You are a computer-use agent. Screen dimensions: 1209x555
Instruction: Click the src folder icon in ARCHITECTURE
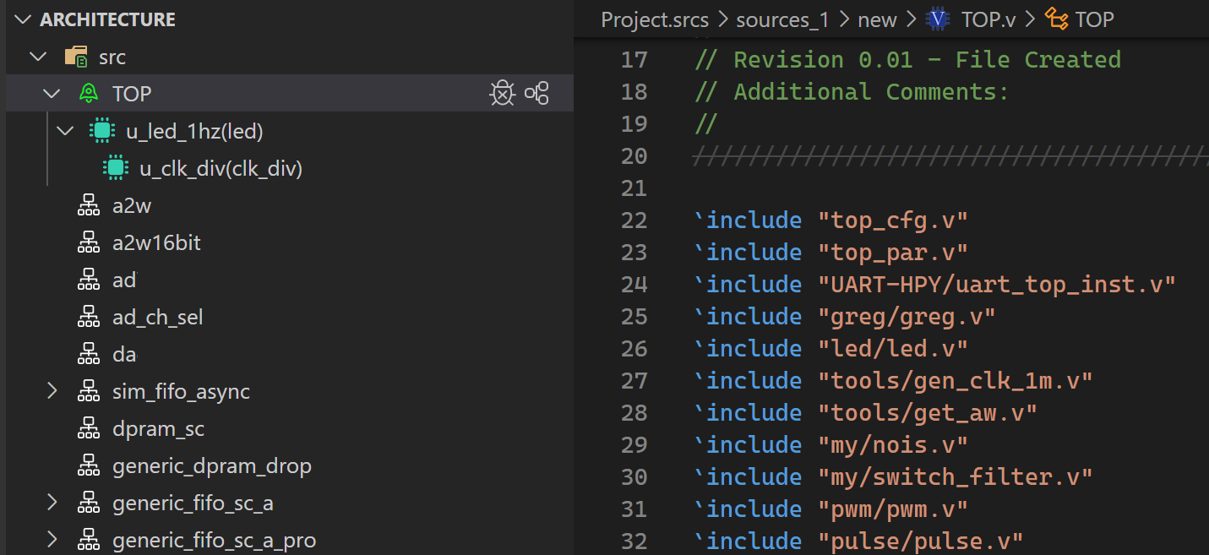click(74, 56)
